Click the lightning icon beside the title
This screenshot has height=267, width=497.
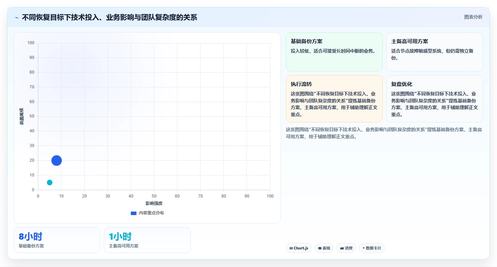(x=16, y=18)
